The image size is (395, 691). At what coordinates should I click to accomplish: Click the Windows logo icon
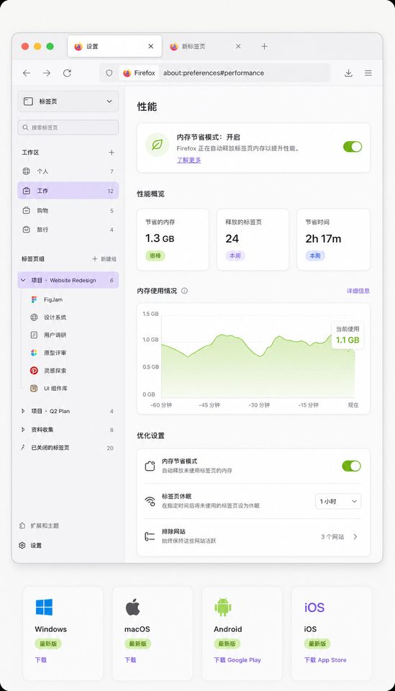coord(44,608)
